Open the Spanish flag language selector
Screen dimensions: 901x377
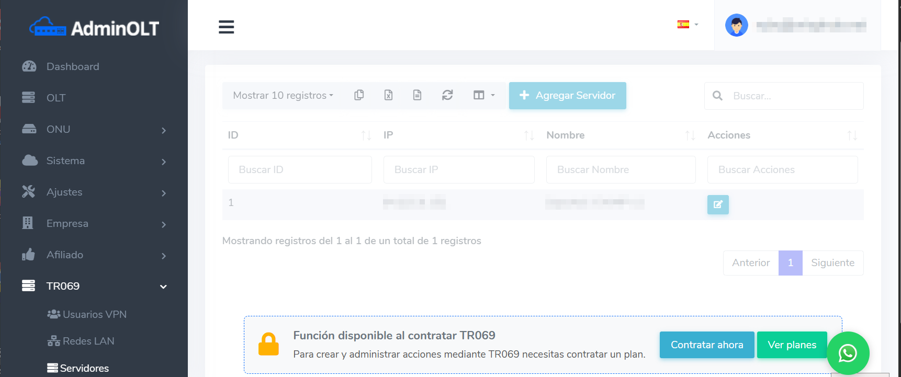(688, 25)
